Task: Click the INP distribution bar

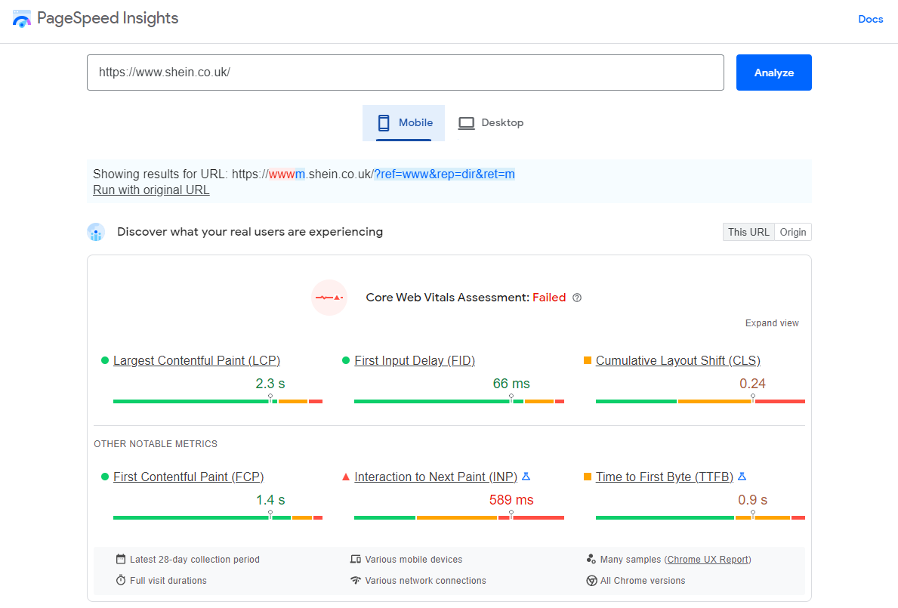Action: 459,517
